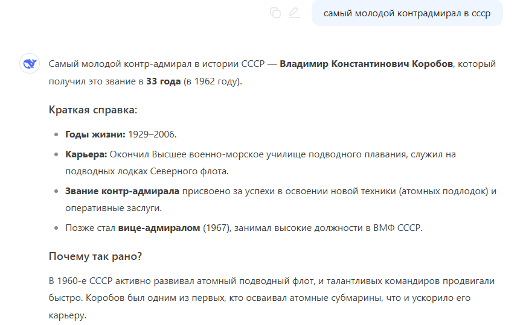
Task: Click the DeepSeek whale avatar icon
Action: tap(30, 63)
